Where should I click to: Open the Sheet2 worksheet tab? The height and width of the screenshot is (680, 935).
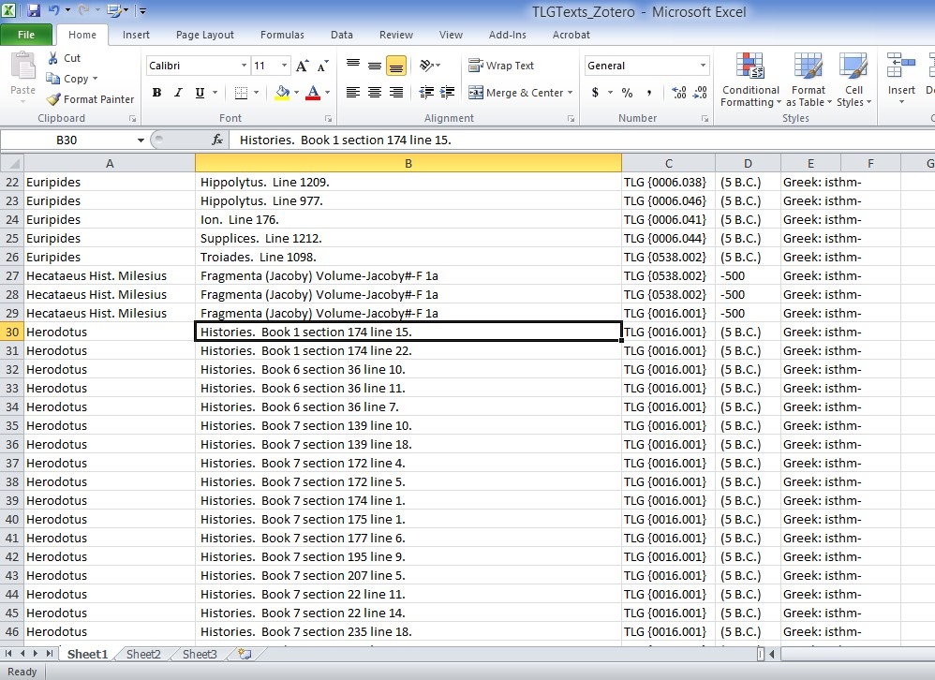click(x=143, y=655)
